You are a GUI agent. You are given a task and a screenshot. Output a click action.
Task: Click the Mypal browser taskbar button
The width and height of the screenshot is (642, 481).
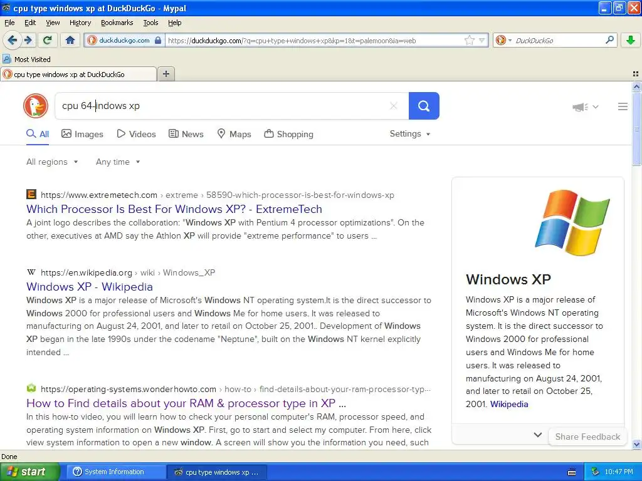pyautogui.click(x=217, y=472)
